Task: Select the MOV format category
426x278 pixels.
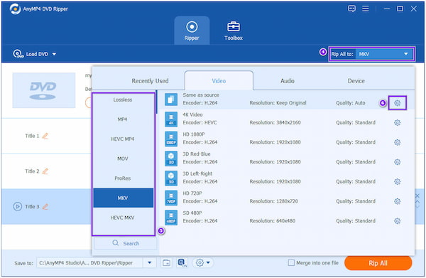Action: (x=123, y=159)
